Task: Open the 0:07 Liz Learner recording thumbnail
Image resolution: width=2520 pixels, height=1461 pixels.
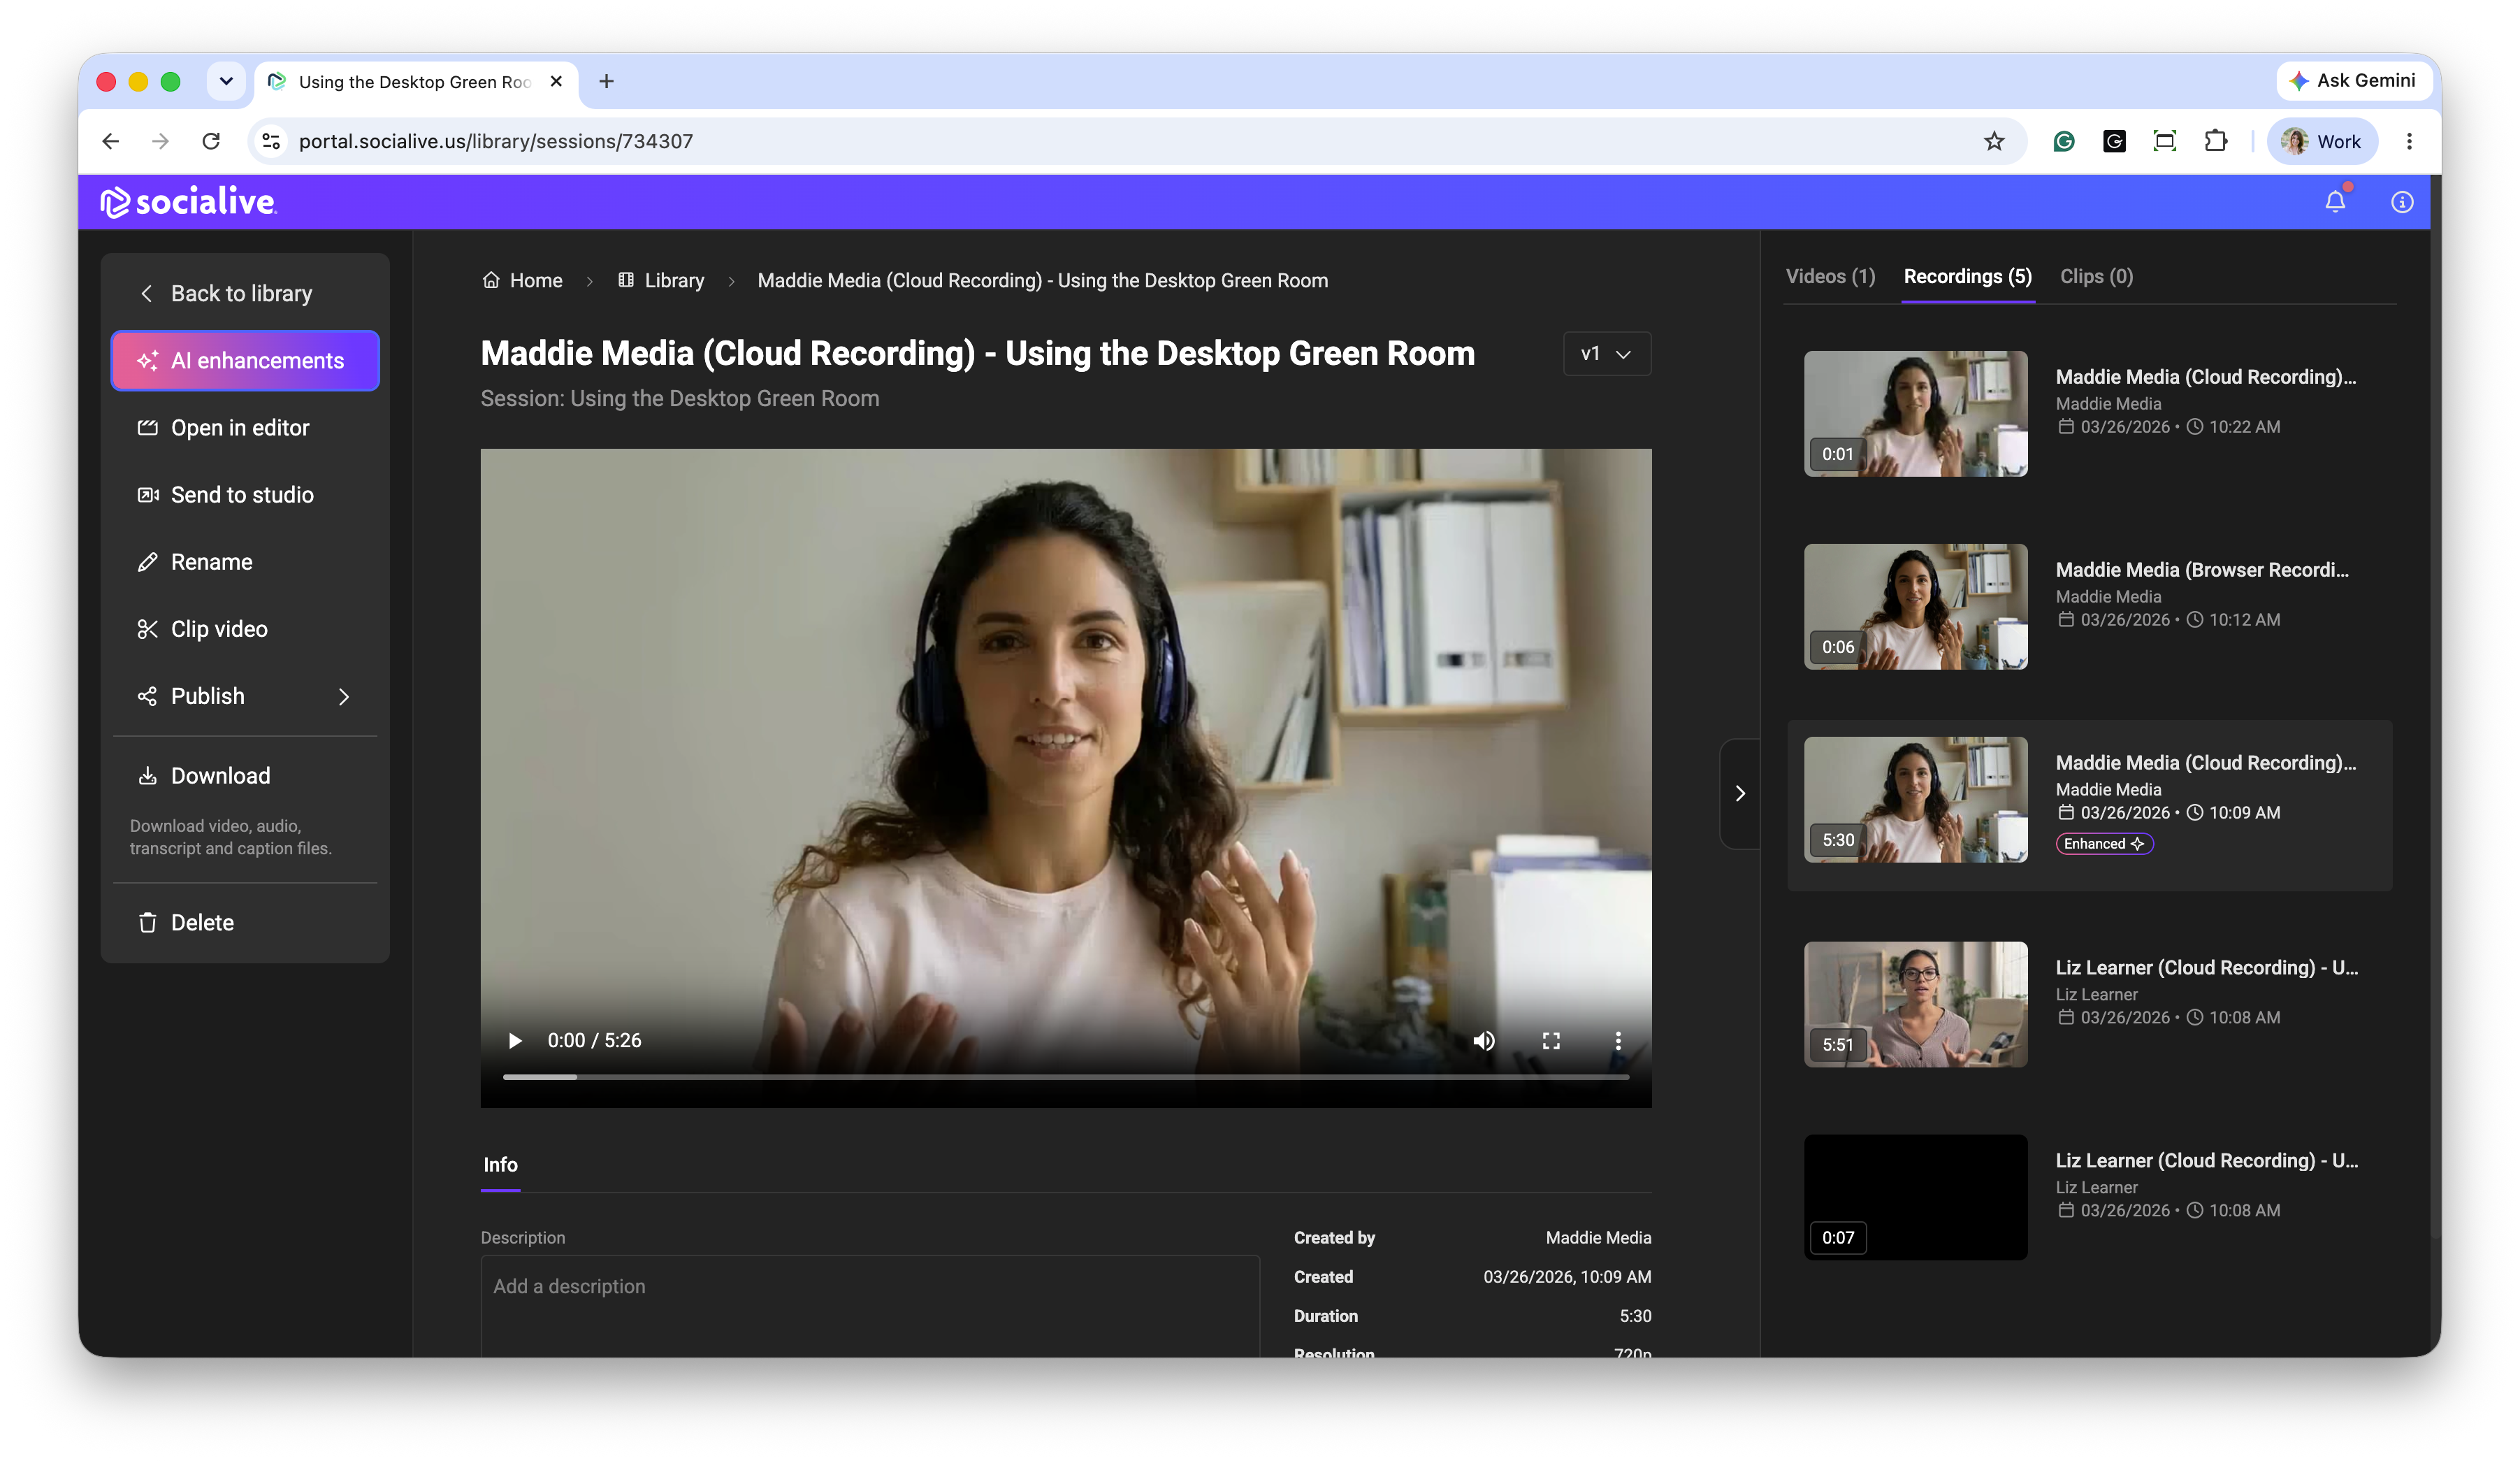Action: tap(1915, 1197)
